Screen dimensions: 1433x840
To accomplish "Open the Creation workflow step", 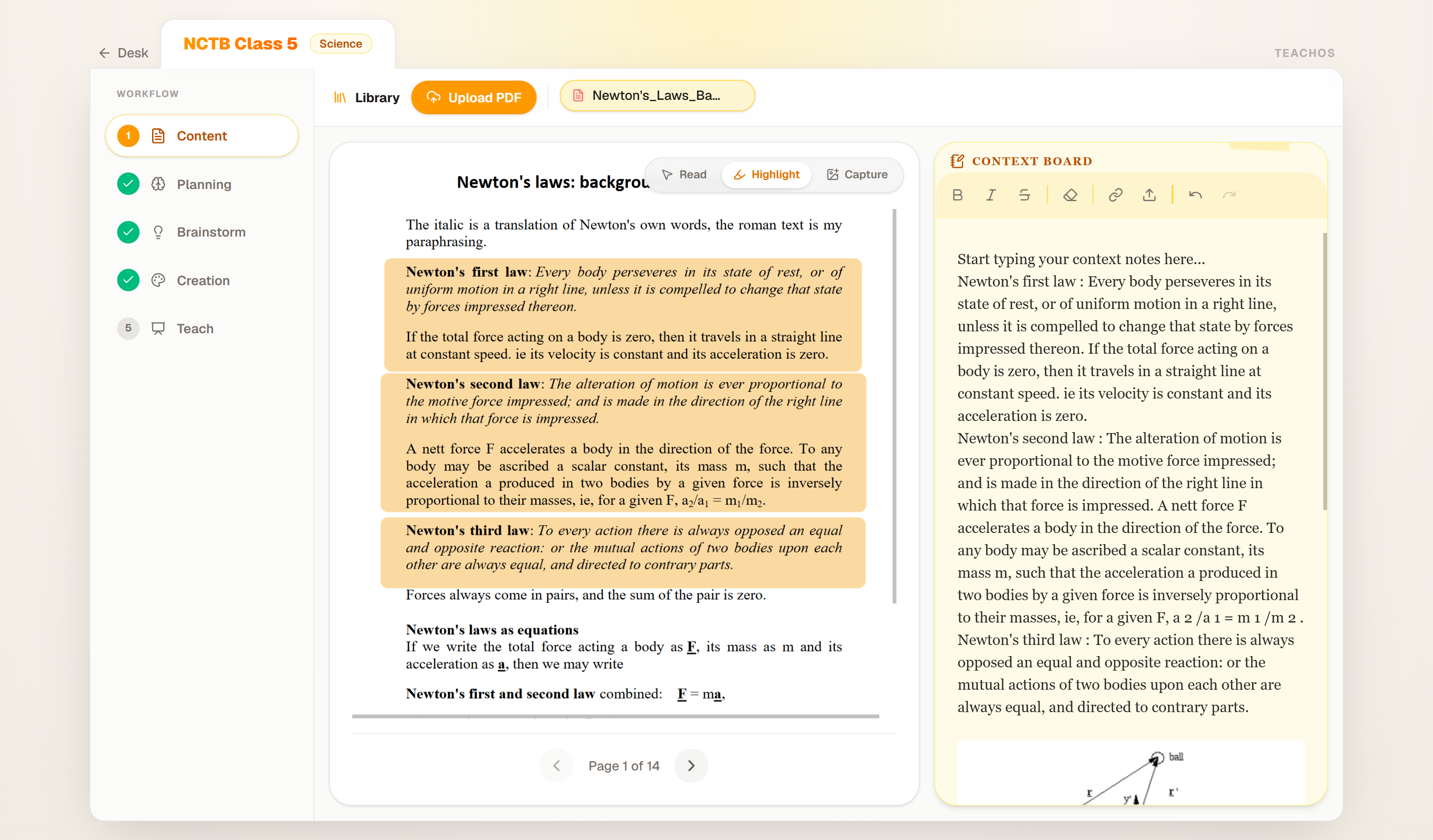I will tap(202, 280).
